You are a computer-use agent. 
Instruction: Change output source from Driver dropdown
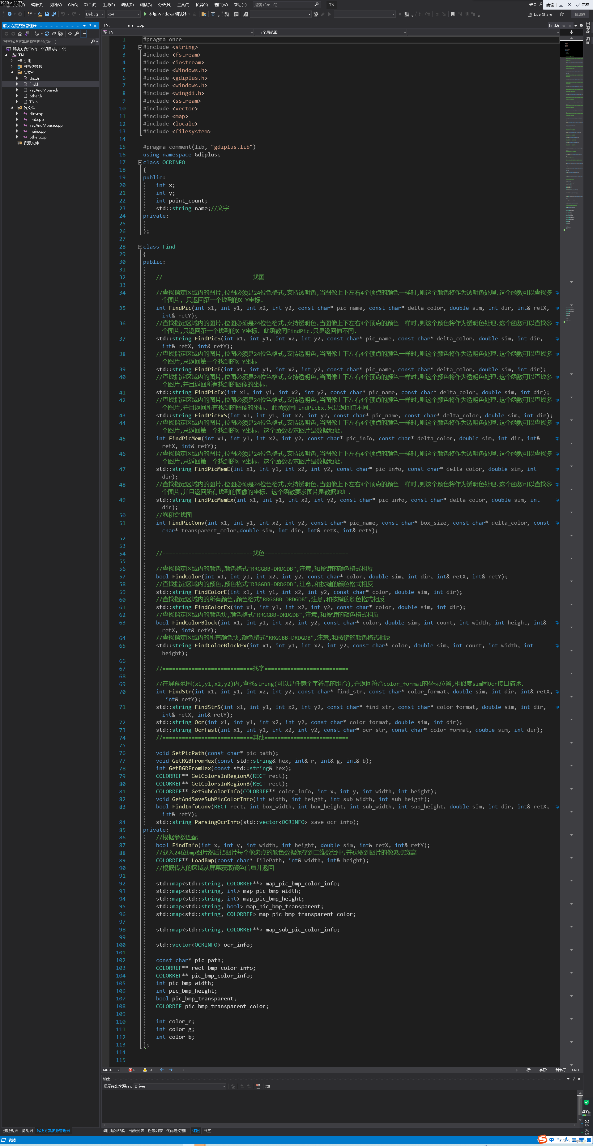pos(180,1086)
